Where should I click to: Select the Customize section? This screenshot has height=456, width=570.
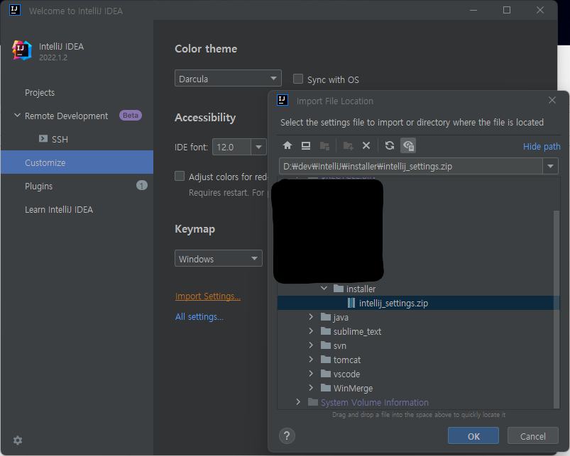(77, 162)
